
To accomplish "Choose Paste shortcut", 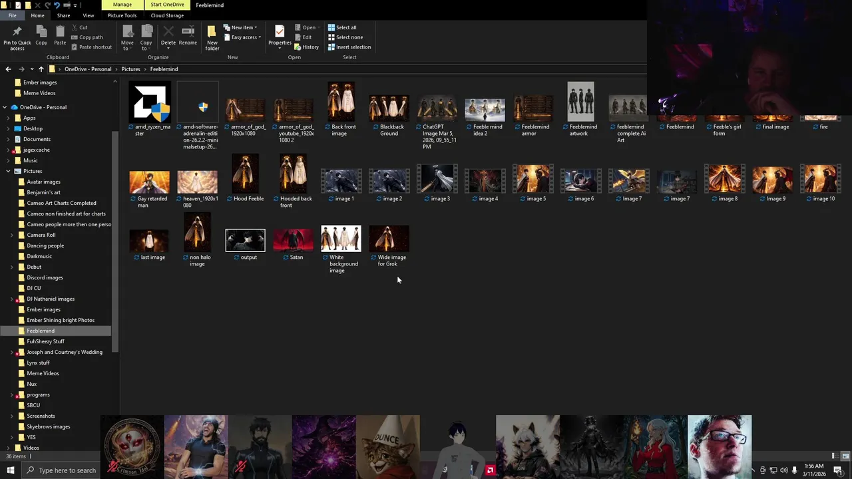I will (x=91, y=47).
